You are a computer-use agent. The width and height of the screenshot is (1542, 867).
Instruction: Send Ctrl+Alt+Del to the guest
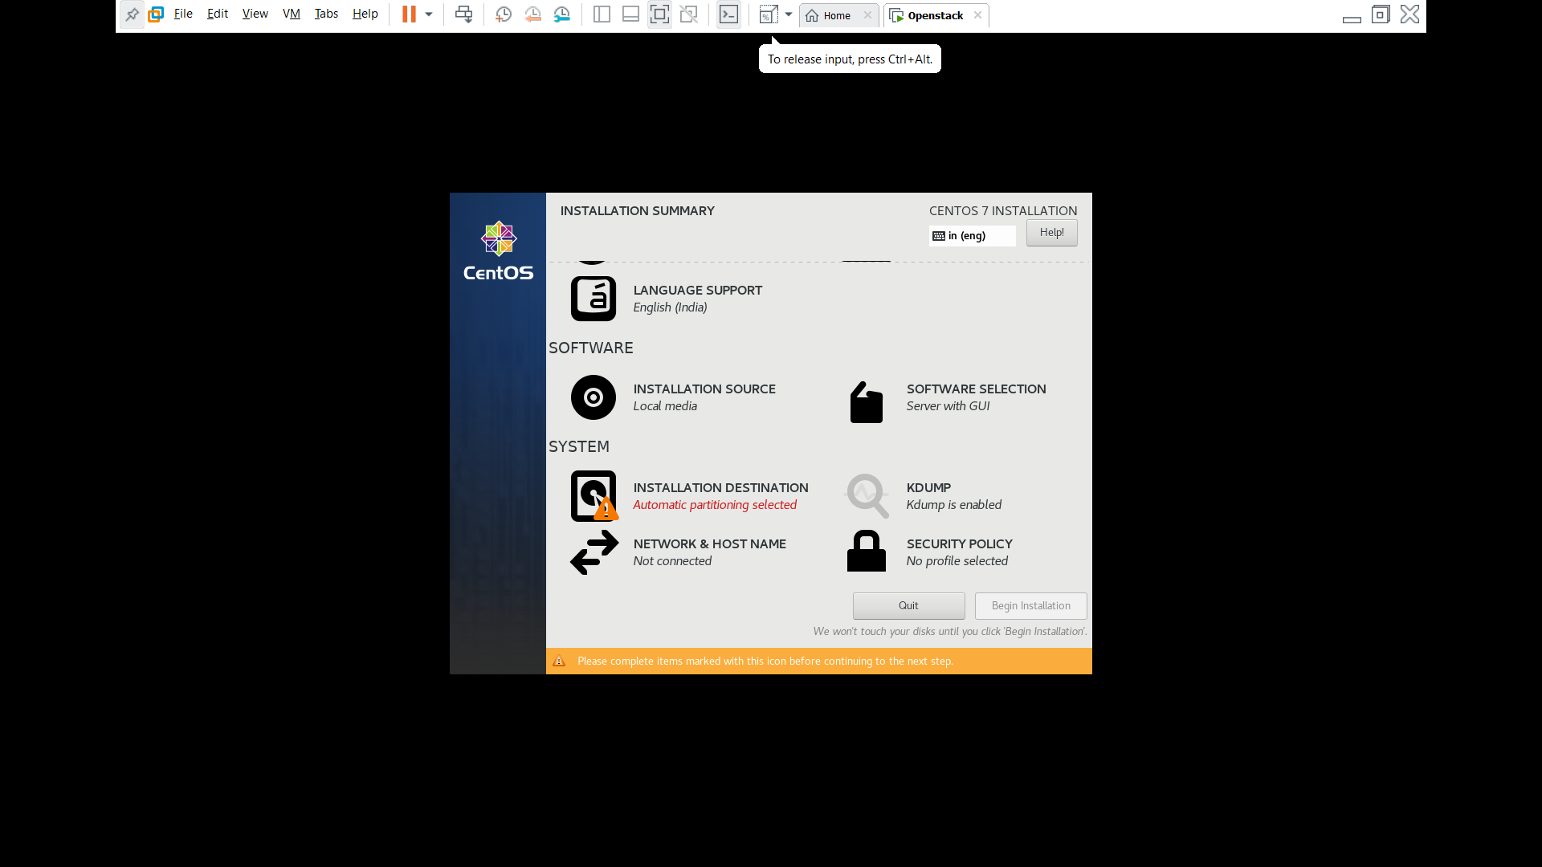(x=463, y=14)
